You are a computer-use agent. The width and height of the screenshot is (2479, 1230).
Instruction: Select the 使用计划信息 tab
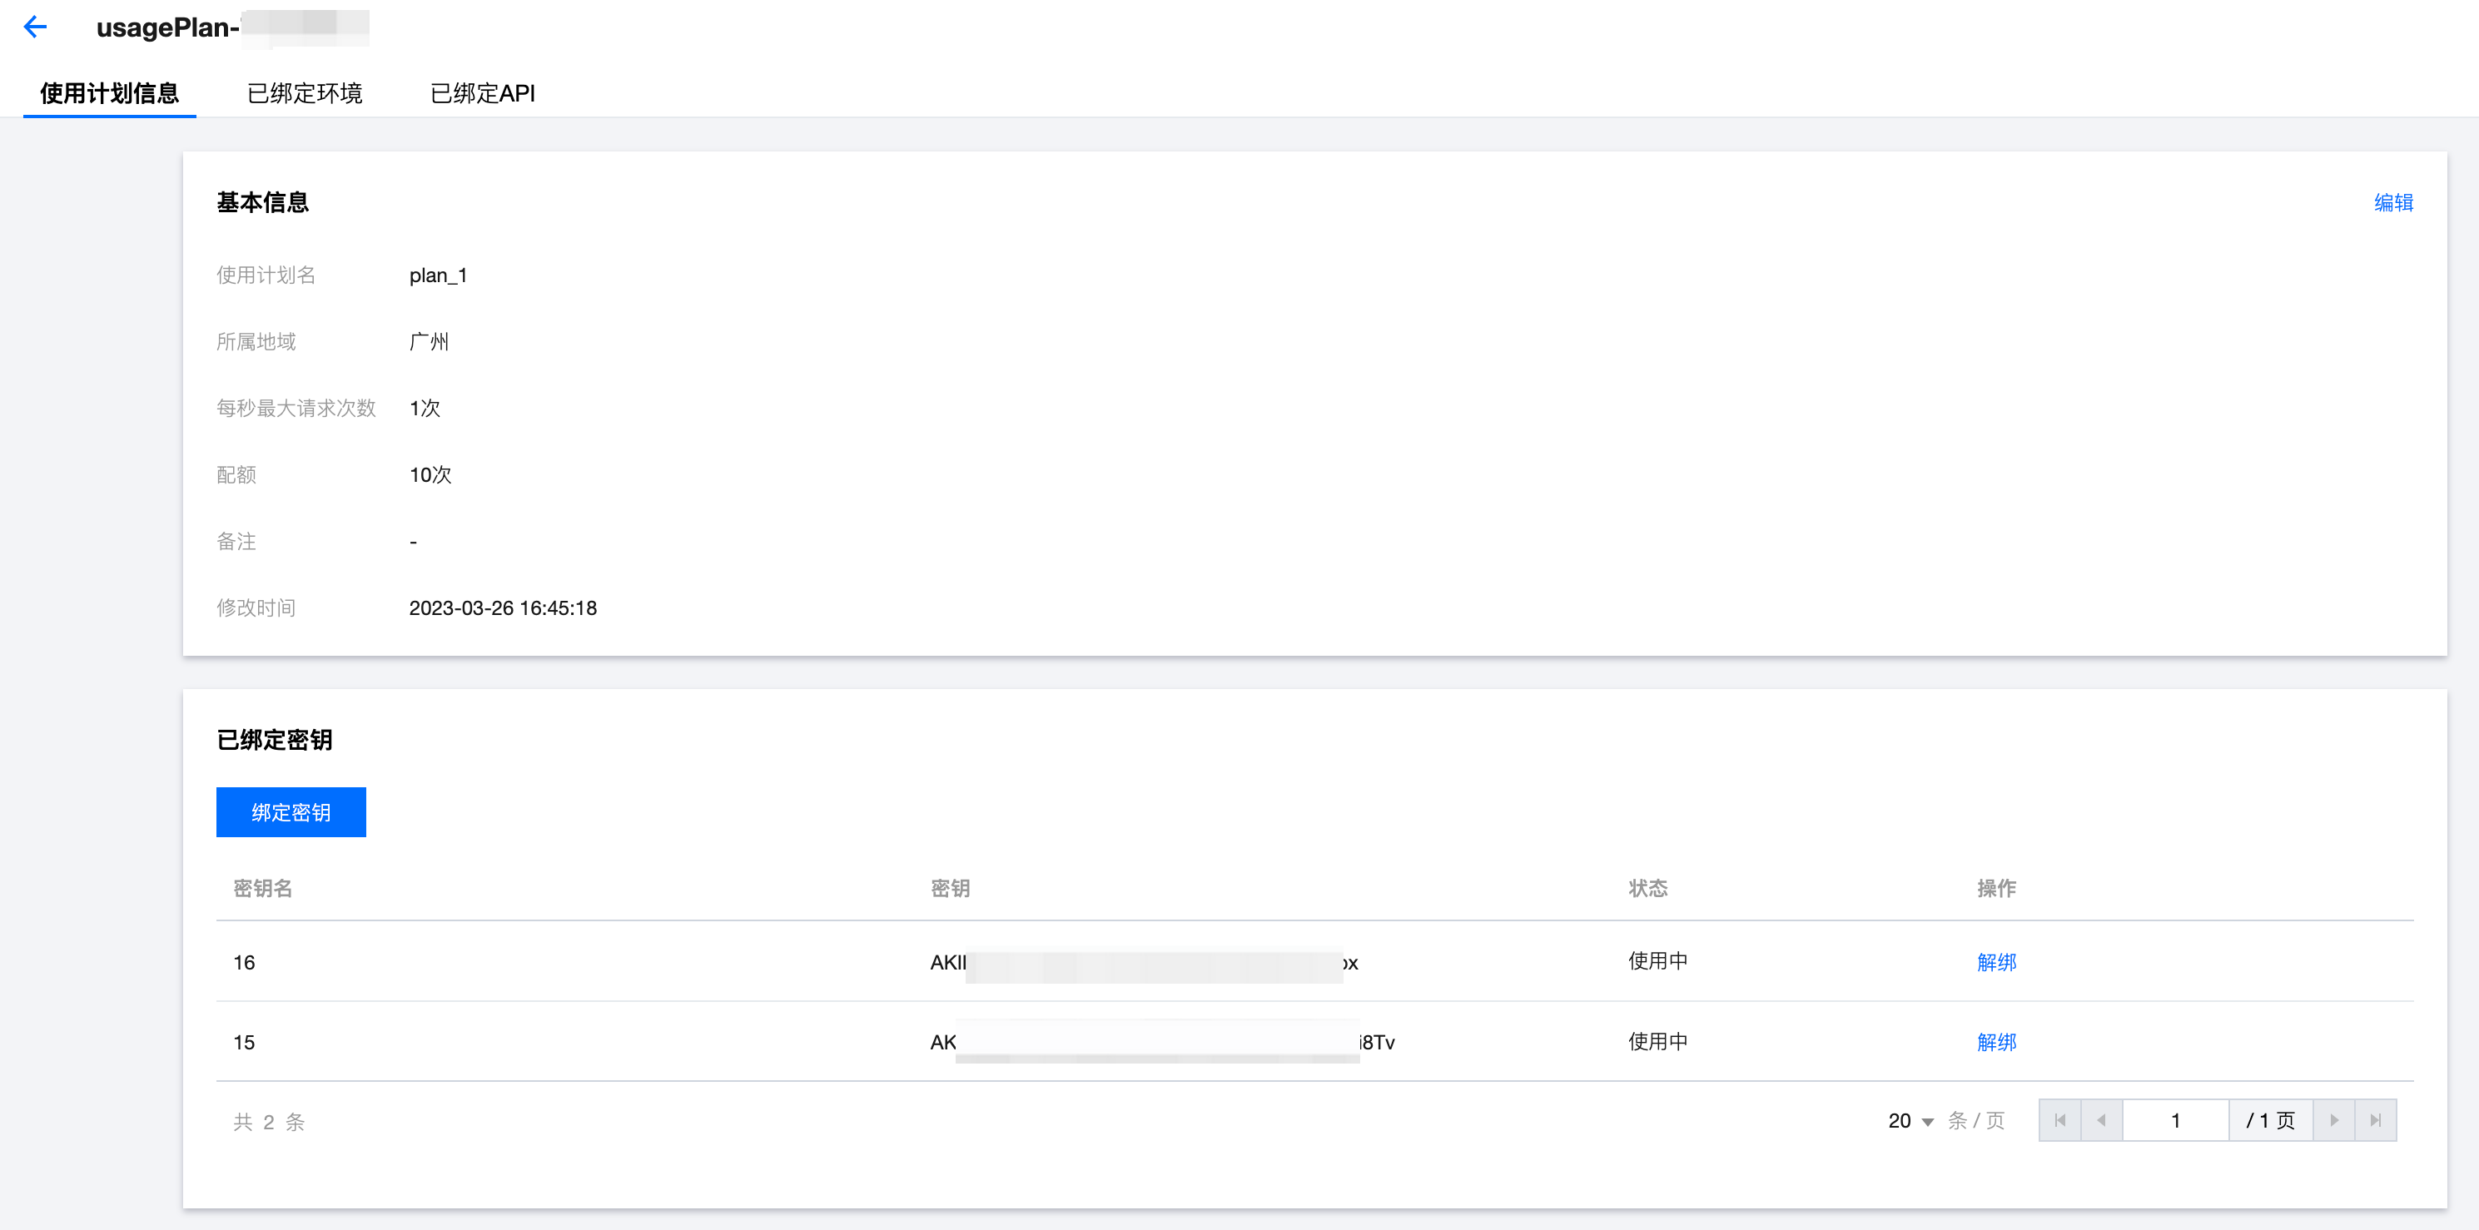click(109, 93)
